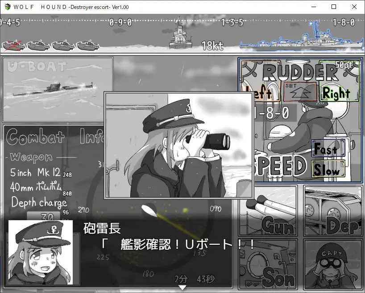Screen dimensions: 365x293
Task: Click the crossed-out lifeboat icon
Action: [12, 45]
